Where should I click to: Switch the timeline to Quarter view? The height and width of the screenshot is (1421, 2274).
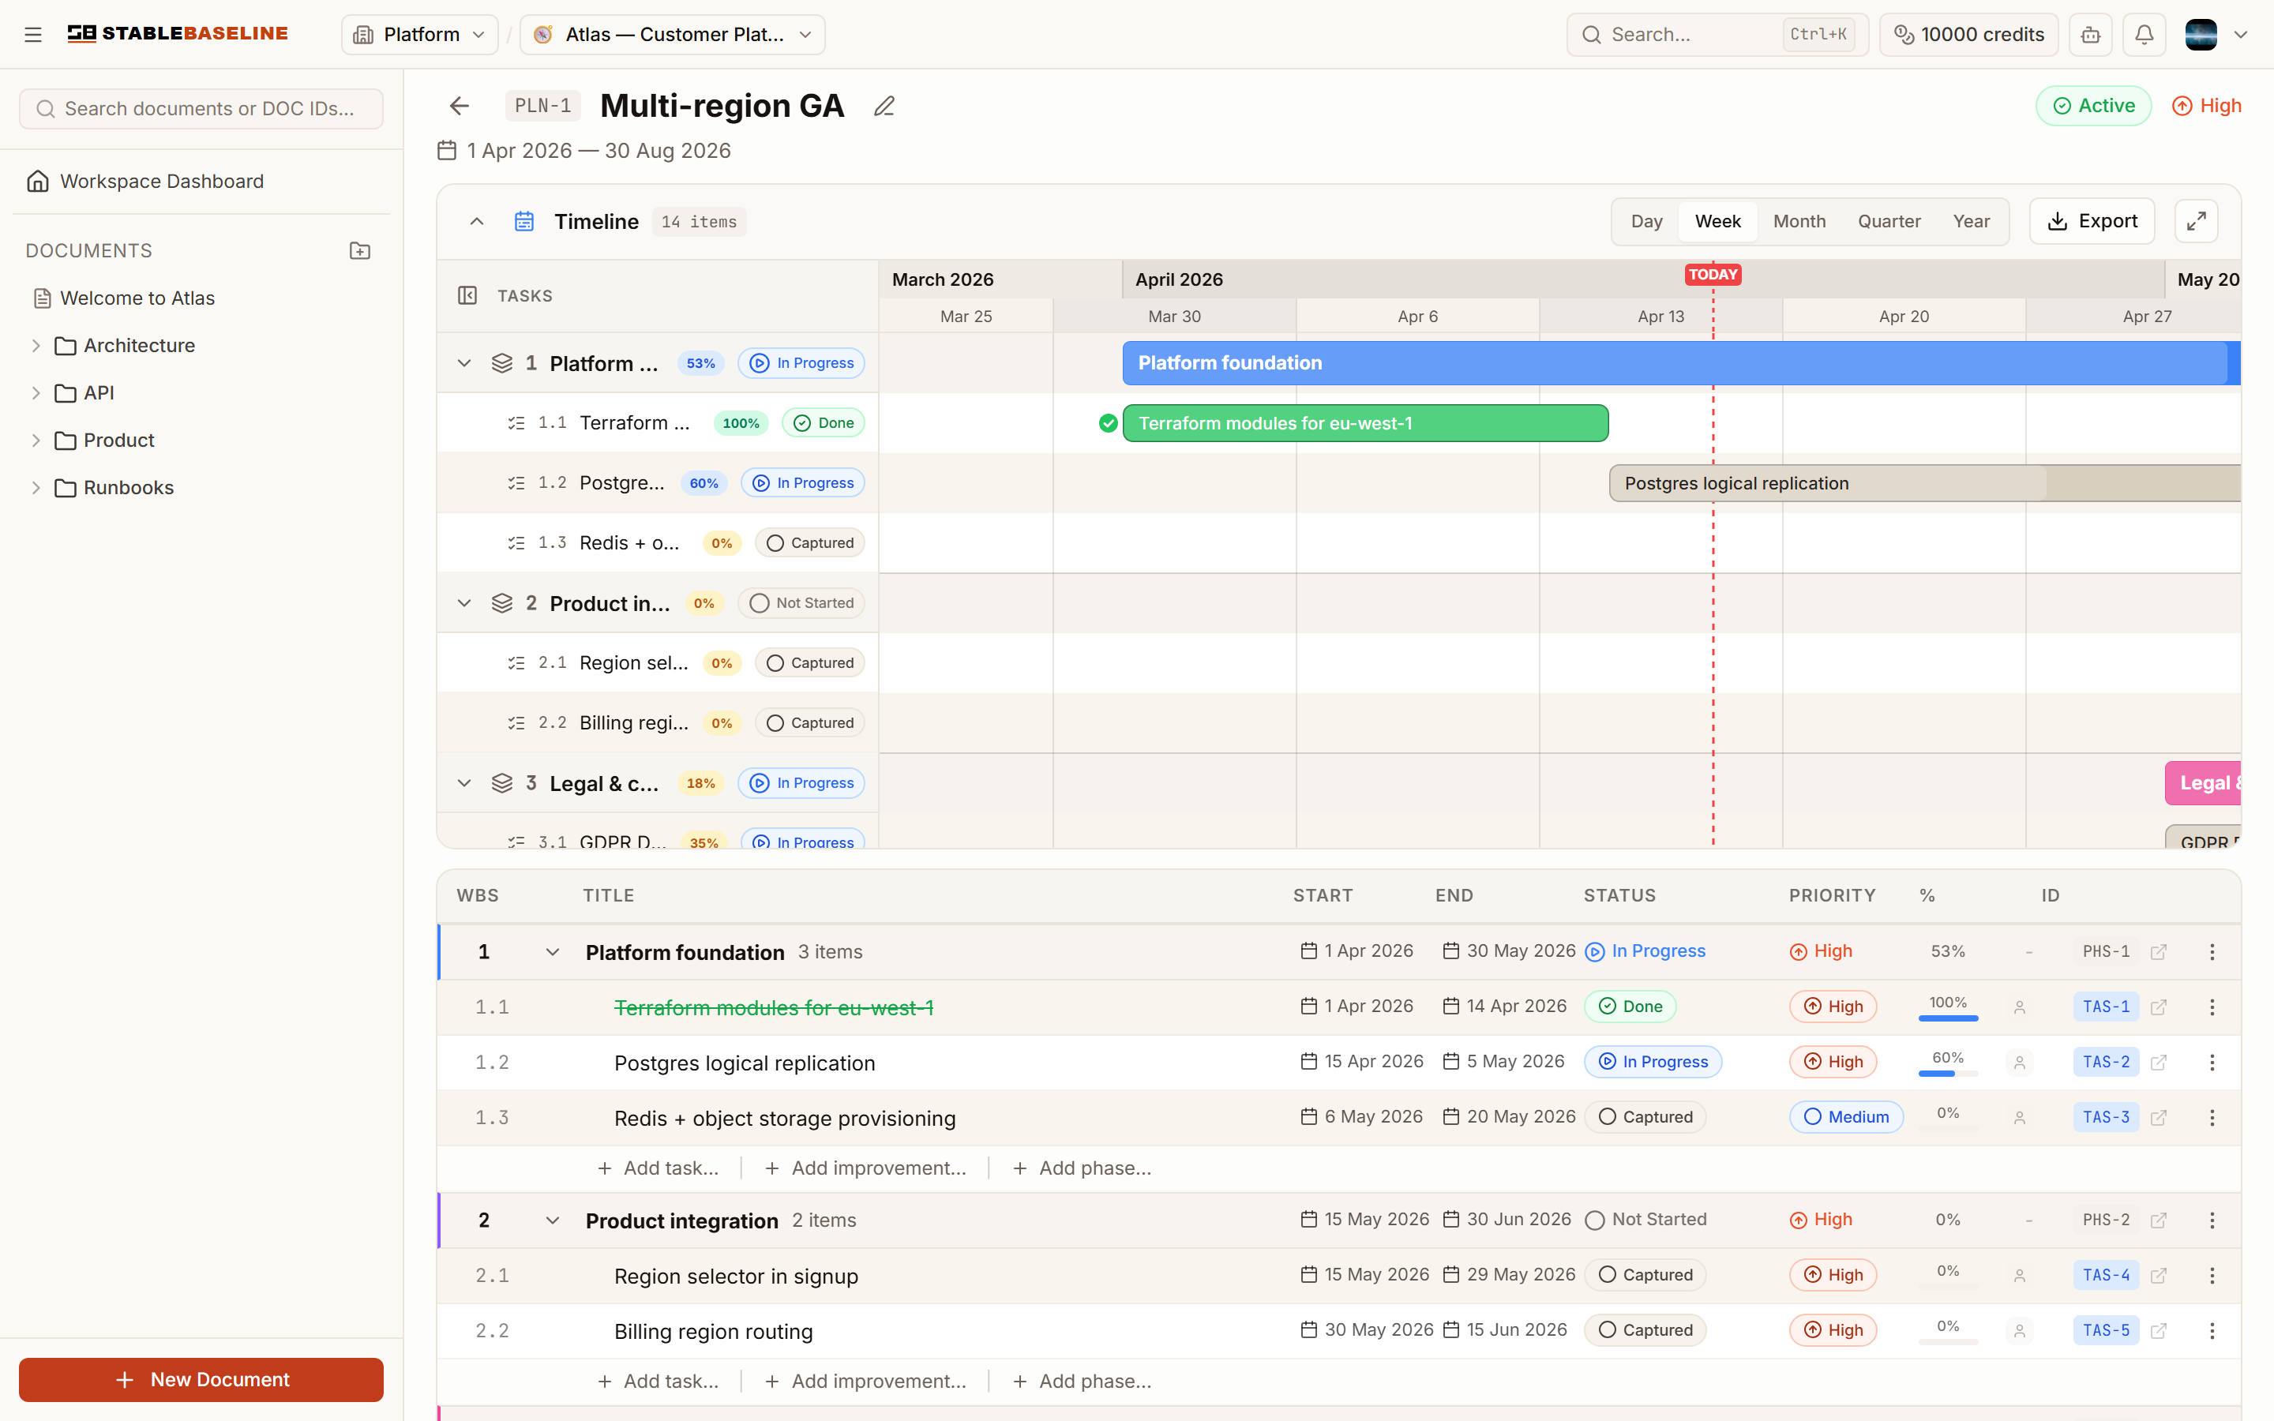click(1889, 221)
